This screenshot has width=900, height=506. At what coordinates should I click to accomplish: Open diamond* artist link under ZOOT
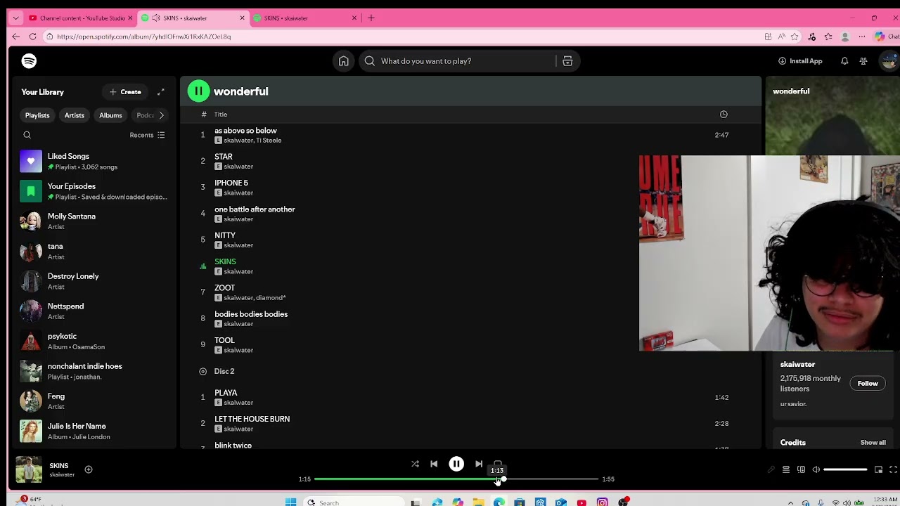(x=271, y=298)
